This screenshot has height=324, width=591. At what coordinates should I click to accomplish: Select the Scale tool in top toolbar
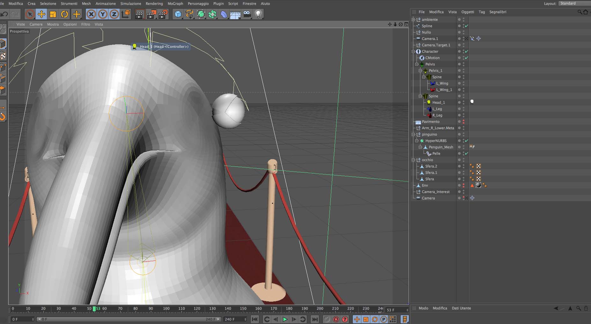coord(53,14)
